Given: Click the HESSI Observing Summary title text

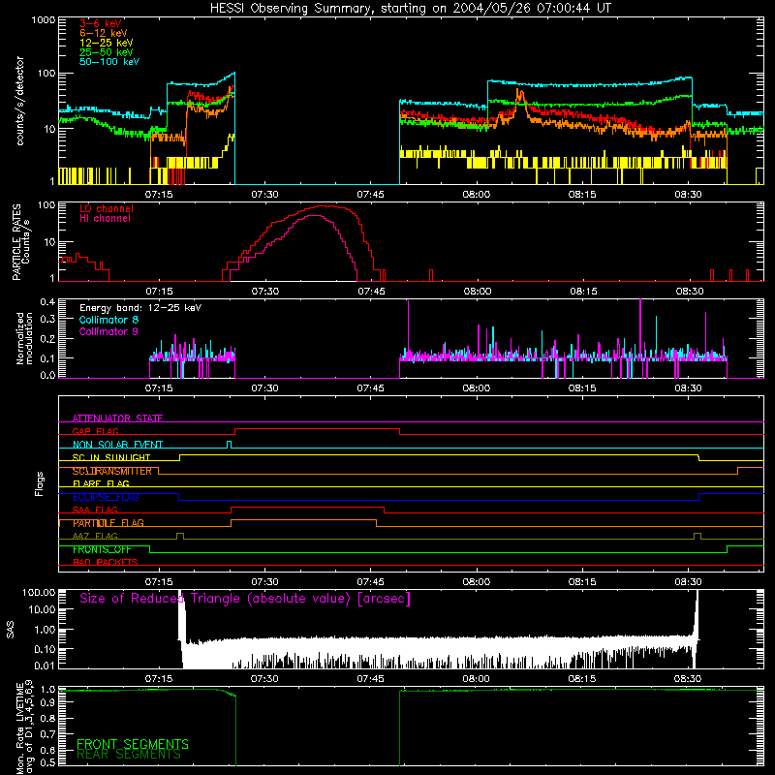Looking at the screenshot, I should [410, 9].
